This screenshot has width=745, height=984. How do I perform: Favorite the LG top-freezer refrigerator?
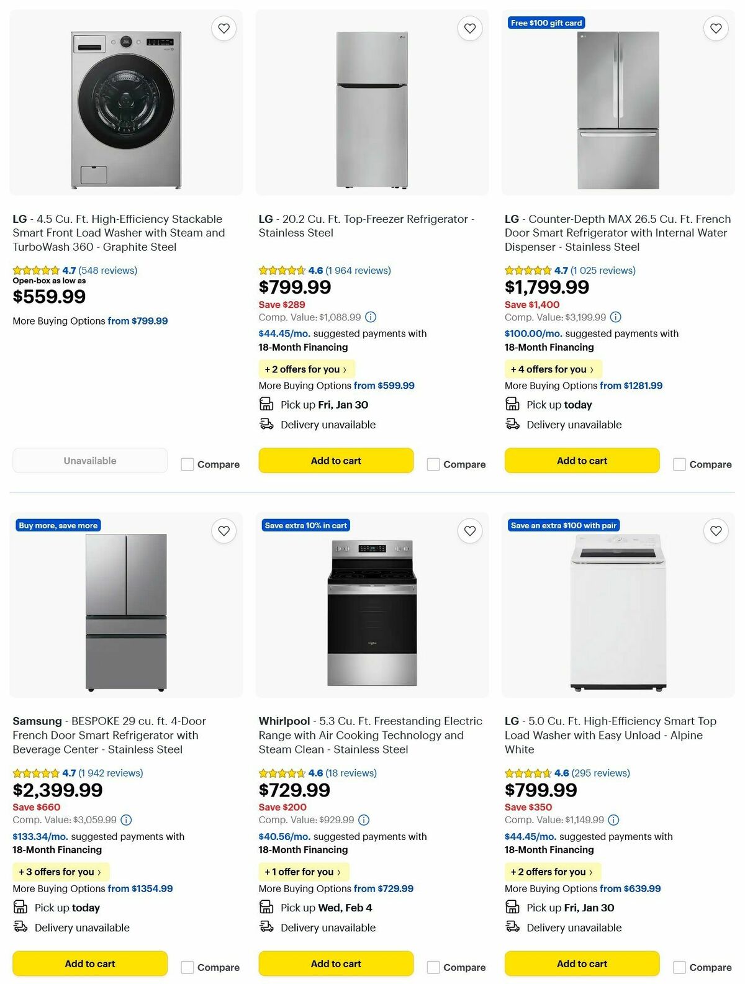pyautogui.click(x=469, y=28)
